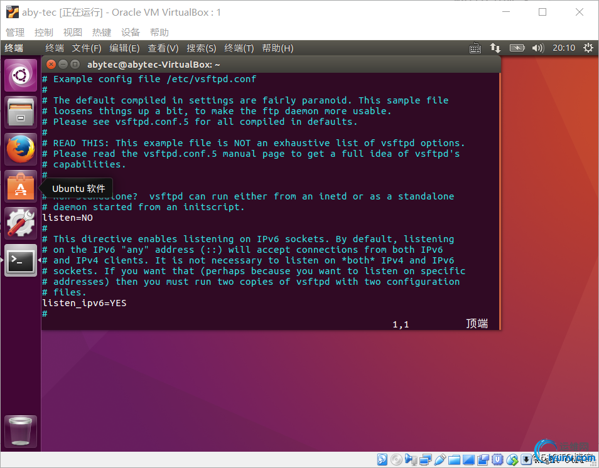The height and width of the screenshot is (468, 599).
Task: Open the Files manager from launcher
Action: 21,112
